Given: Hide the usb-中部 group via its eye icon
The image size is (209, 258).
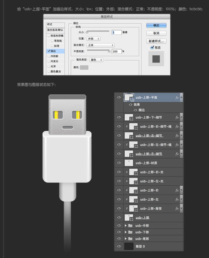Looking at the screenshot, I should point(119,225).
